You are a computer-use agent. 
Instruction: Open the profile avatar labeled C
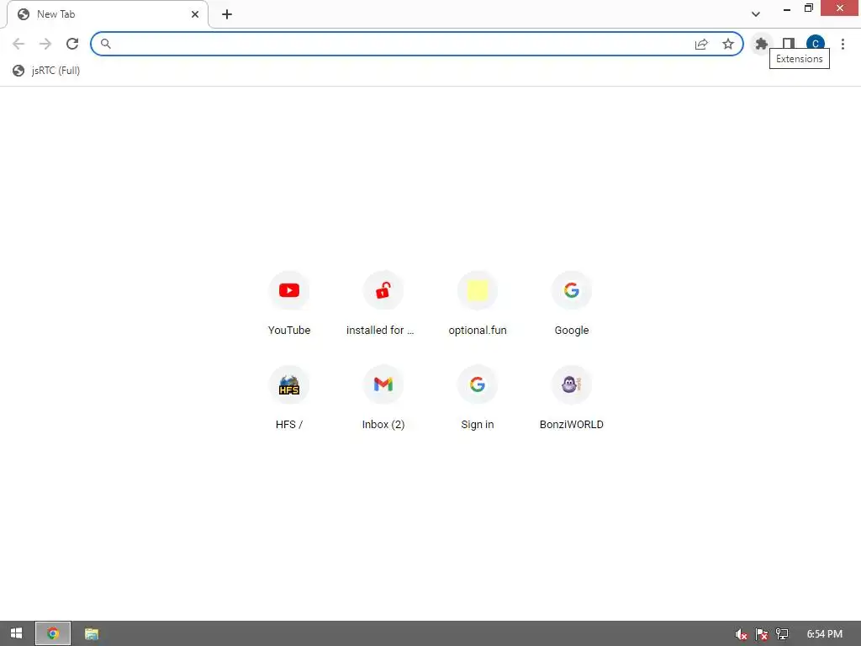click(816, 44)
